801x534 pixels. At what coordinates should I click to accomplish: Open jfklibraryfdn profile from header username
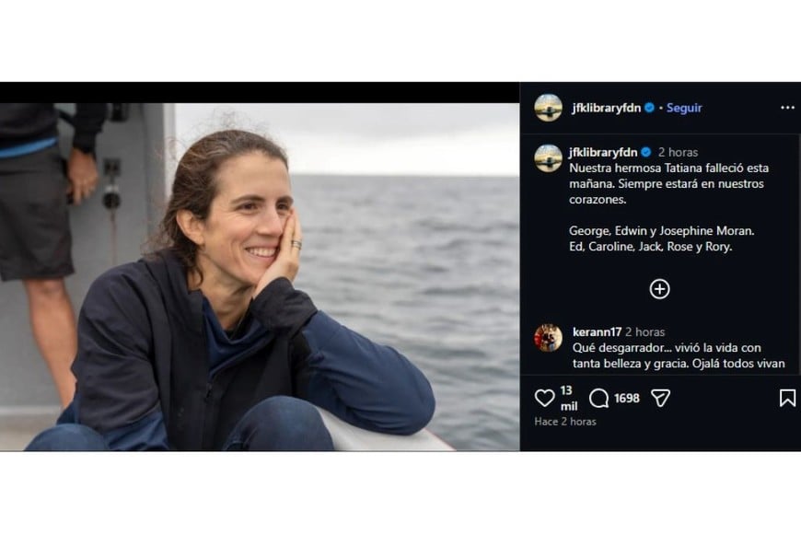(x=607, y=108)
